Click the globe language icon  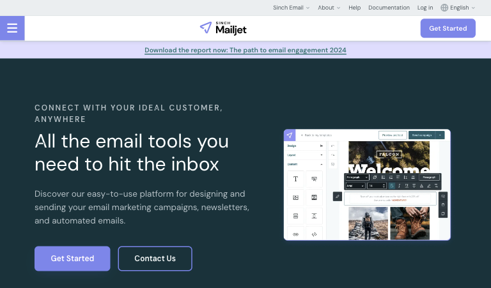(444, 8)
